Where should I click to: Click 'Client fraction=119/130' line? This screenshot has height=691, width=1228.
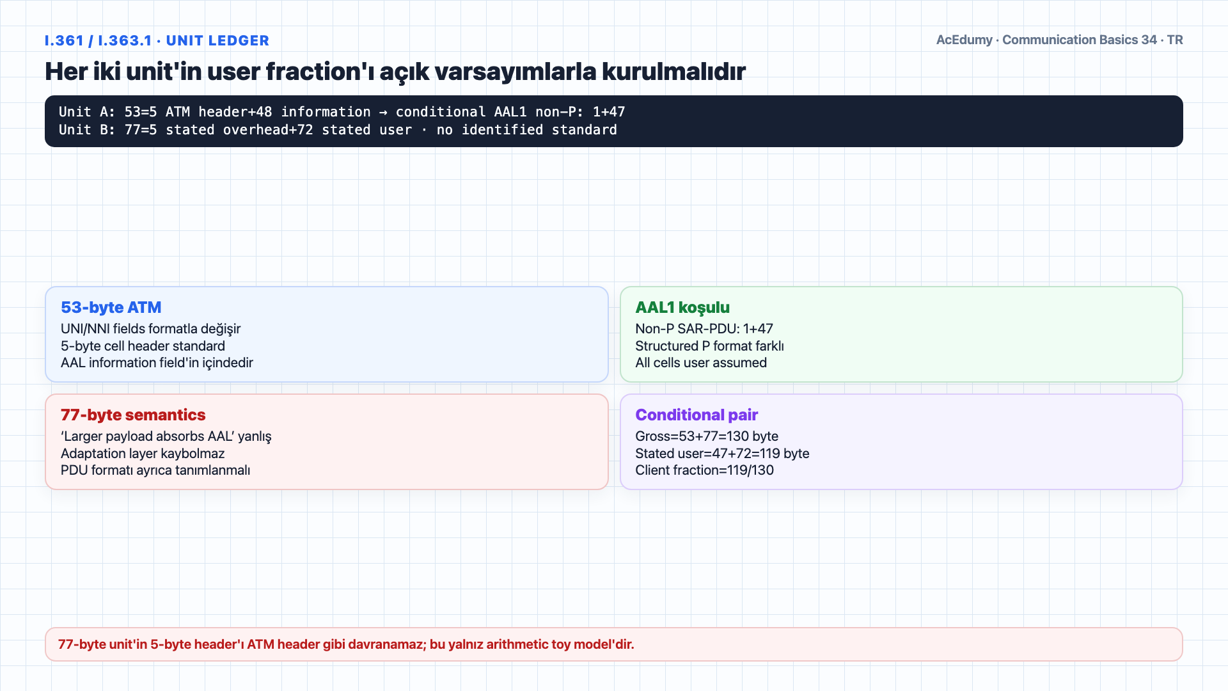coord(704,470)
